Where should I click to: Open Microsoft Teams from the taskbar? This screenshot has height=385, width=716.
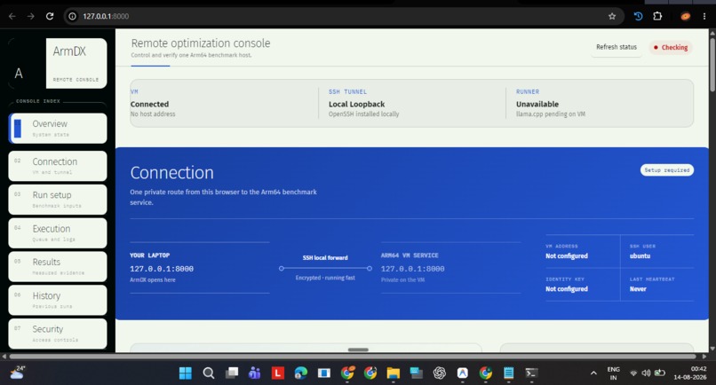tap(254, 373)
